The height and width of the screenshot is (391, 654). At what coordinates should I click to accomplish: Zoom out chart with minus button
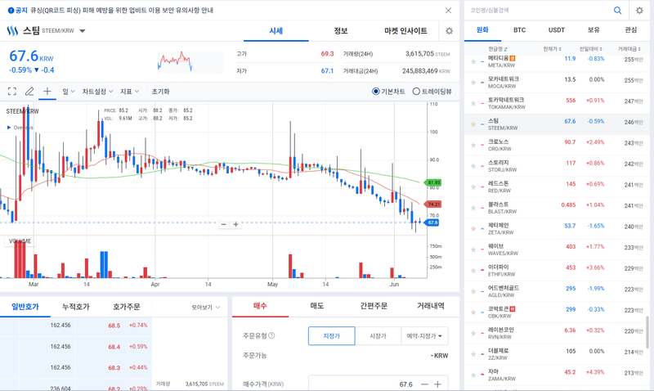click(223, 224)
